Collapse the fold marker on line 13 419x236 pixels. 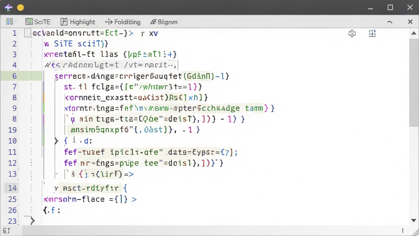56,174
